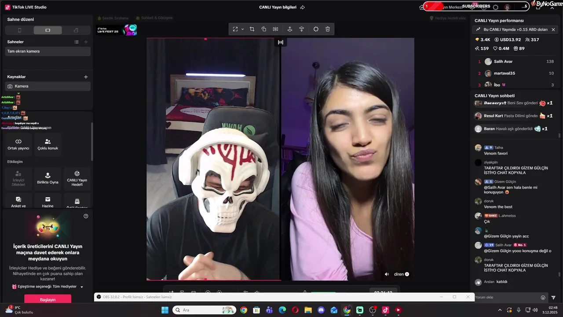Click the flip horizontal icon
This screenshot has height=317, width=563.
coord(275,29)
